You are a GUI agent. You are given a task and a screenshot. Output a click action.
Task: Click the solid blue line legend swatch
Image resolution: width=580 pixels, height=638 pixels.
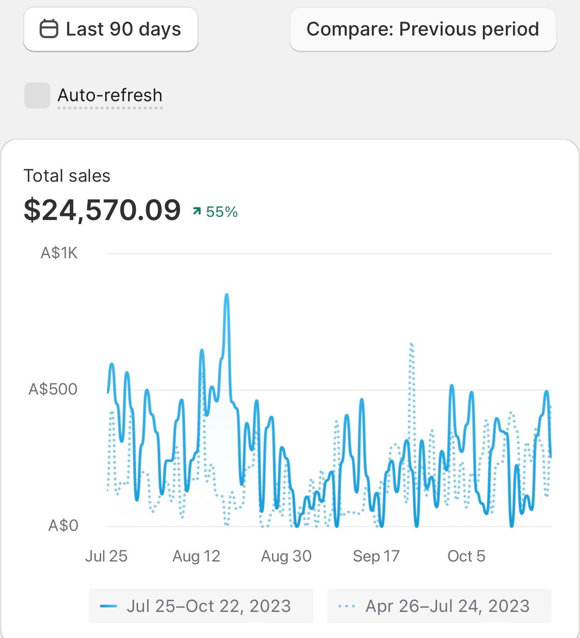point(108,606)
